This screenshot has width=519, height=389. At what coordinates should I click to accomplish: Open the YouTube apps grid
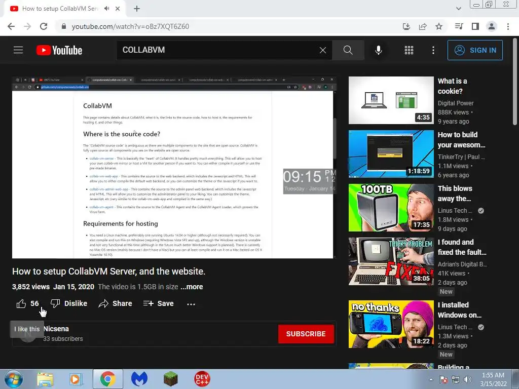click(x=409, y=50)
